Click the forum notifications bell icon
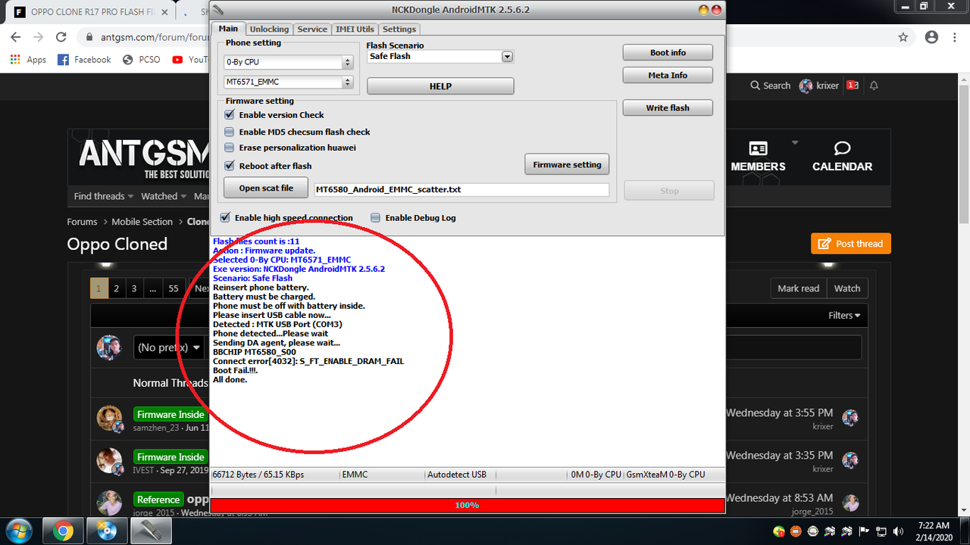The image size is (970, 545). 874,86
